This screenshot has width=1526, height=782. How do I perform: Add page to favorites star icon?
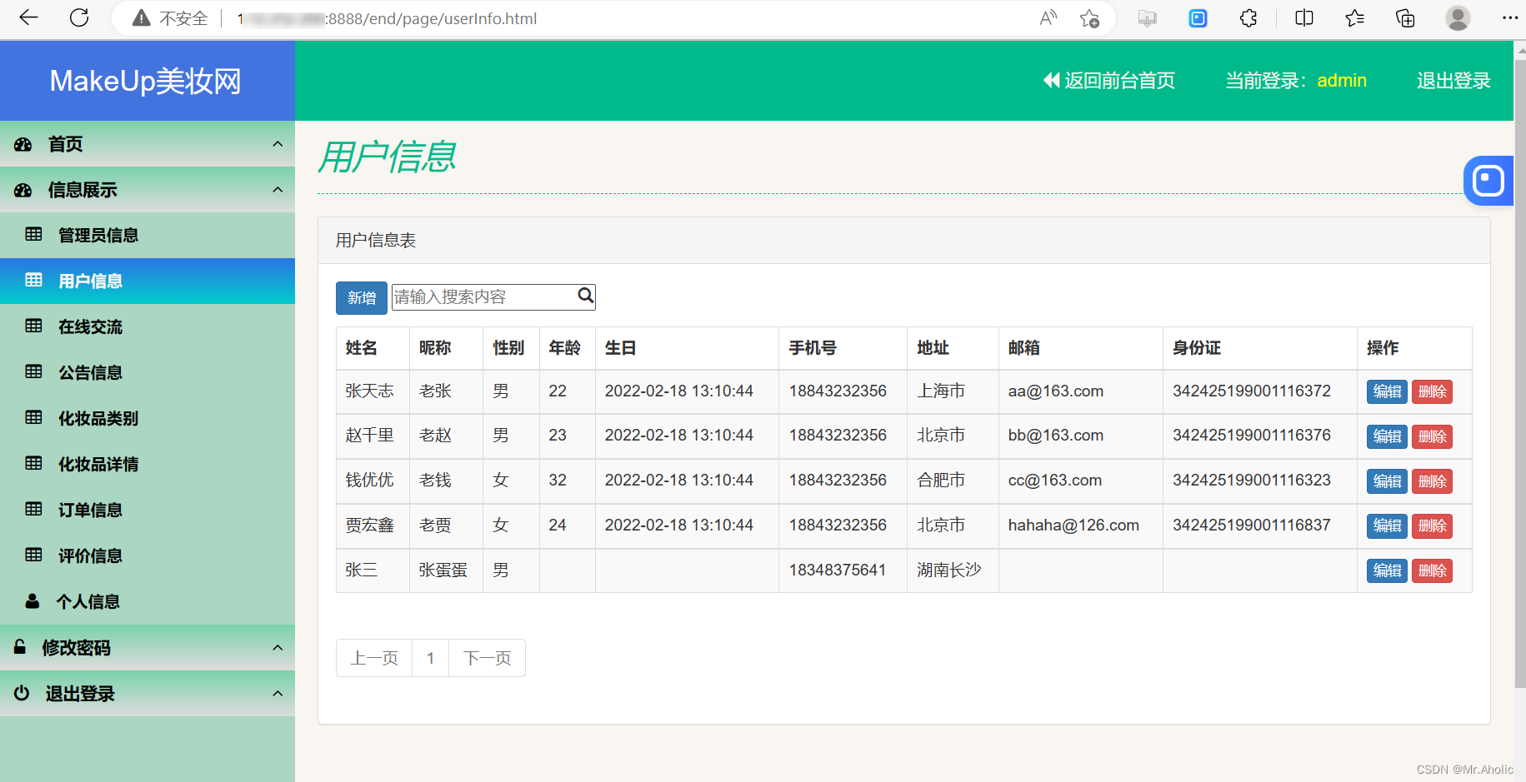pos(1089,17)
